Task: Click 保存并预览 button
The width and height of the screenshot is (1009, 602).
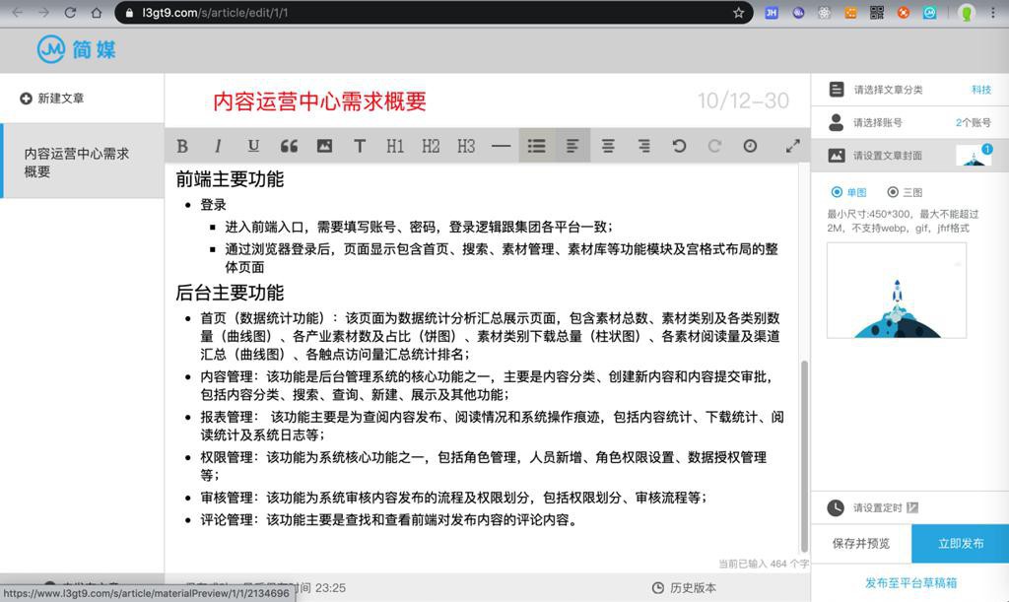Action: click(861, 544)
